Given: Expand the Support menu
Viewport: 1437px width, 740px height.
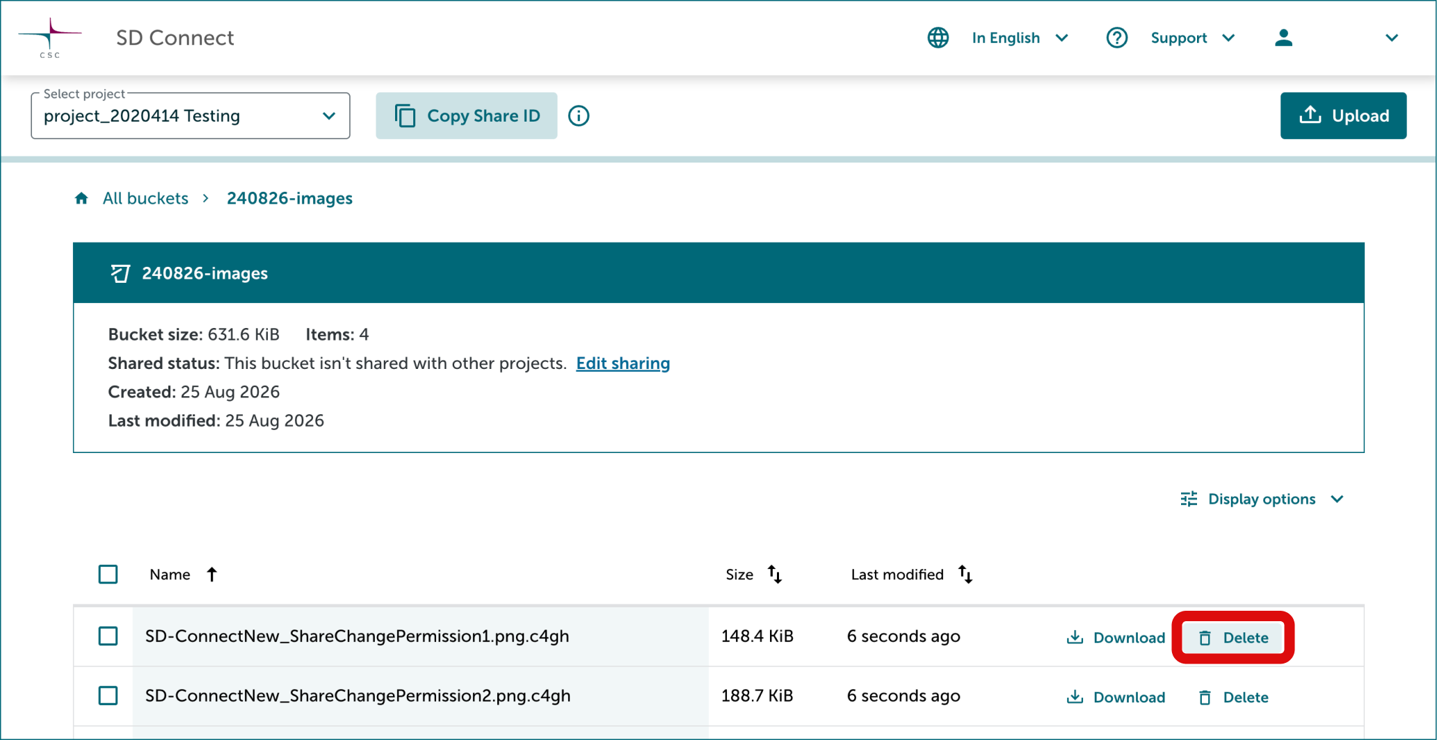Looking at the screenshot, I should coord(1192,38).
